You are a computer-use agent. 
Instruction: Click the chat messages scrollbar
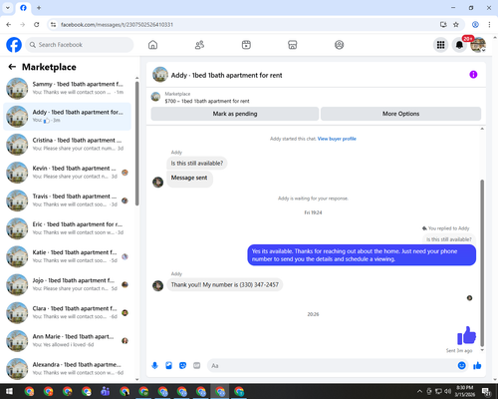coord(482,262)
